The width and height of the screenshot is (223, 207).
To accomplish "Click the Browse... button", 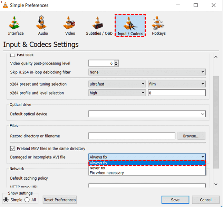I will 191,136.
